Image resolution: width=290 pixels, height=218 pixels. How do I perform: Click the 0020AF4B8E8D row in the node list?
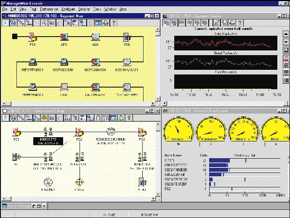coord(222,170)
